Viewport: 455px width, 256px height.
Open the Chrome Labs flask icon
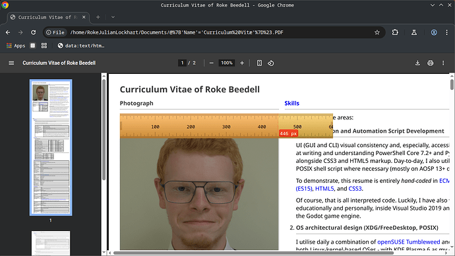click(x=414, y=32)
